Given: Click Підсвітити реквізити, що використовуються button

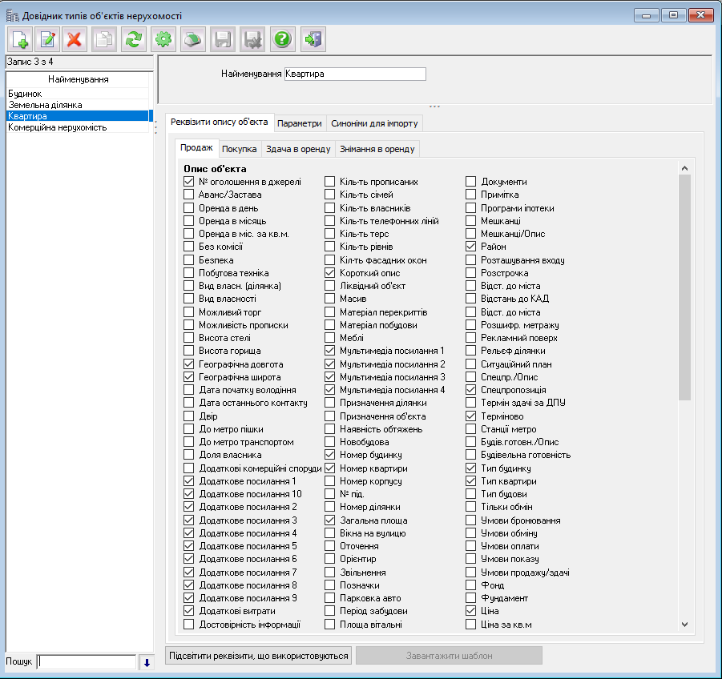Looking at the screenshot, I should [259, 656].
